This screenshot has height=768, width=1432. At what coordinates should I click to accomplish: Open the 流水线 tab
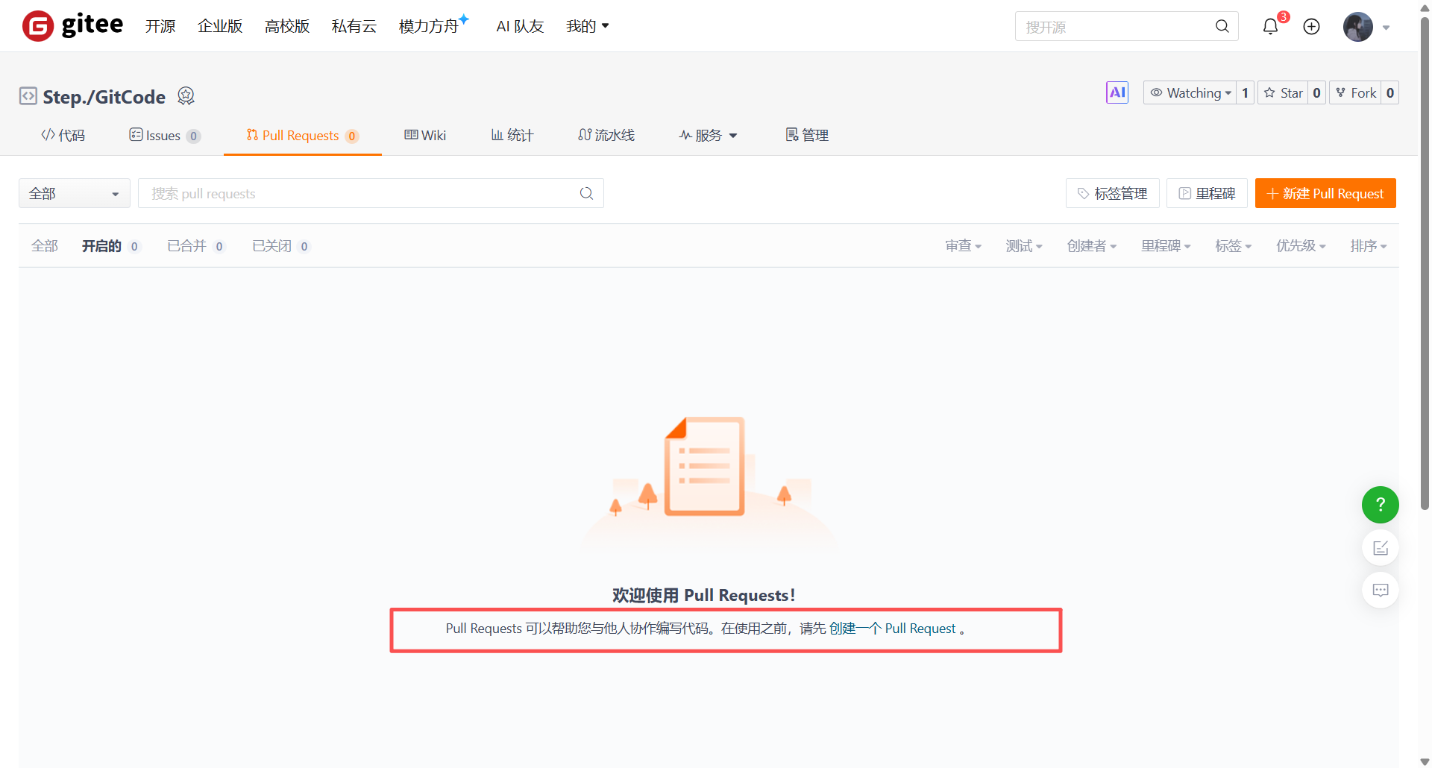(x=606, y=135)
